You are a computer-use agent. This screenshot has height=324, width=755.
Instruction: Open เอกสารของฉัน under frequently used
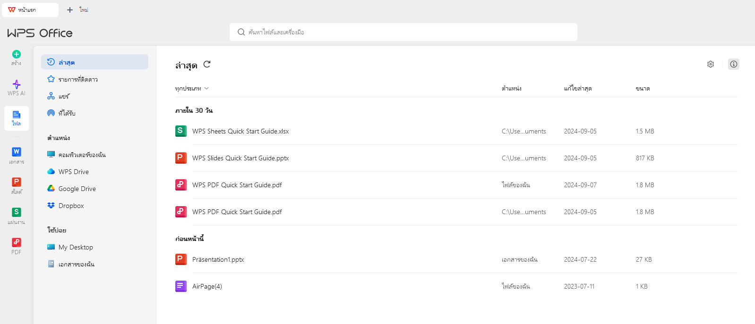tap(94, 264)
